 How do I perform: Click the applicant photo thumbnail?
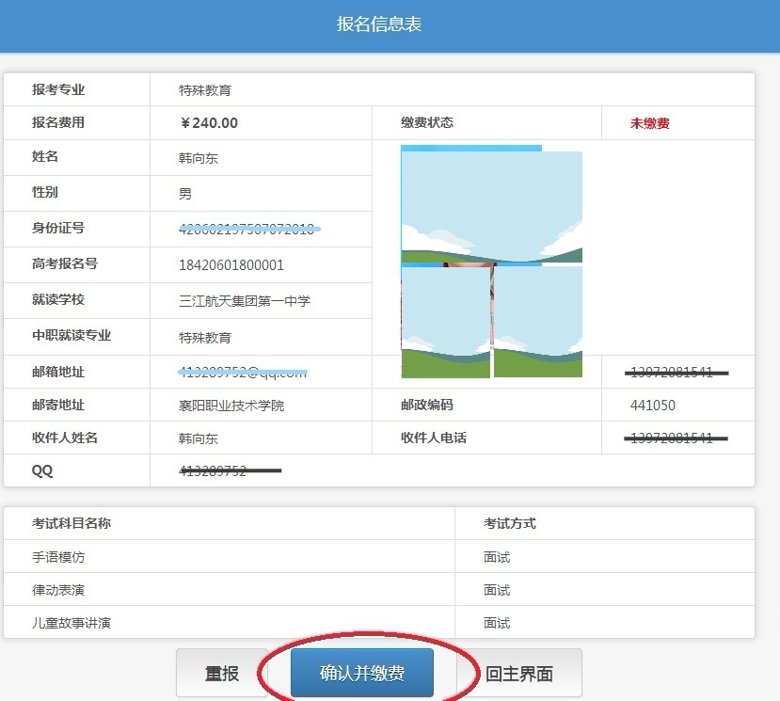click(x=491, y=262)
